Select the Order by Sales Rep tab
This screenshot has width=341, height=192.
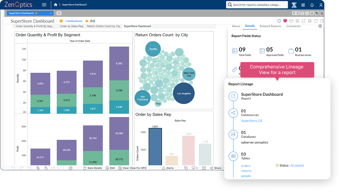72,26
